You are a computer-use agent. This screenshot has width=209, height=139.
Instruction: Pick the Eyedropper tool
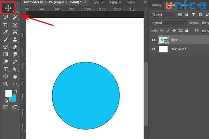(6, 32)
